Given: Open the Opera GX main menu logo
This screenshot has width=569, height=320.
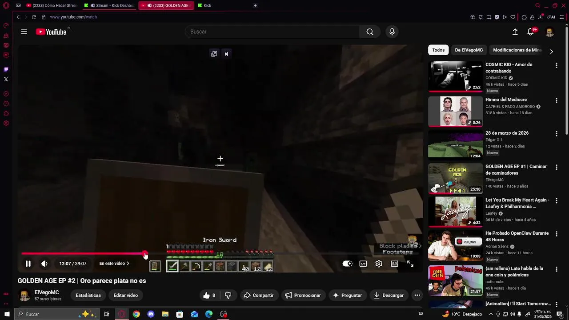Looking at the screenshot, I should (6, 5).
